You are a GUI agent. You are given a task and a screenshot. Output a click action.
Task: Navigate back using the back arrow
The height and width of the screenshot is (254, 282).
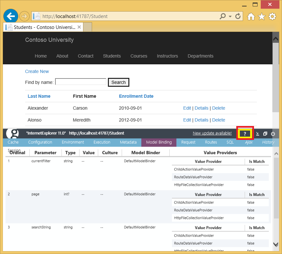pyautogui.click(x=10, y=16)
